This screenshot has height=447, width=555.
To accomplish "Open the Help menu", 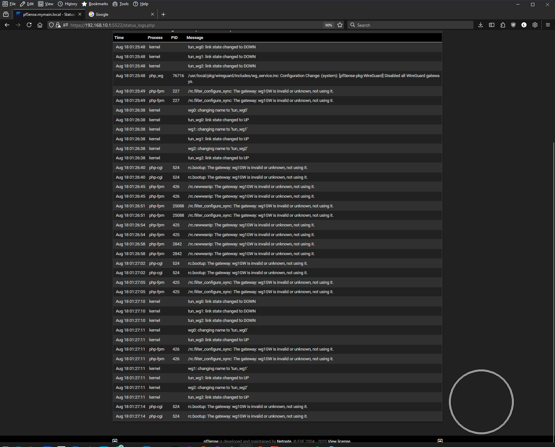I will 141,4.
